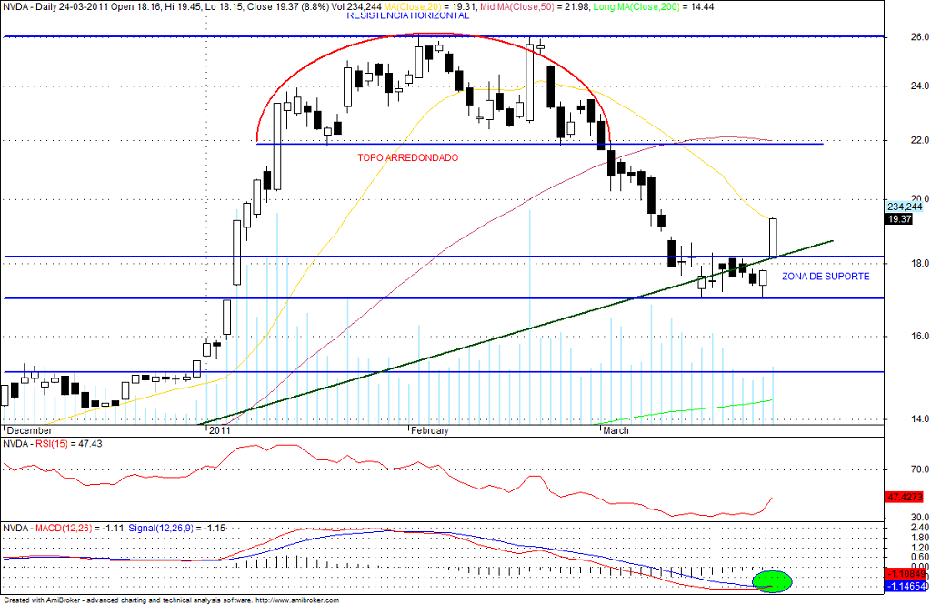Click the green ellipse MACD crossover marker
Viewport: 931px width, 605px height.
click(772, 581)
